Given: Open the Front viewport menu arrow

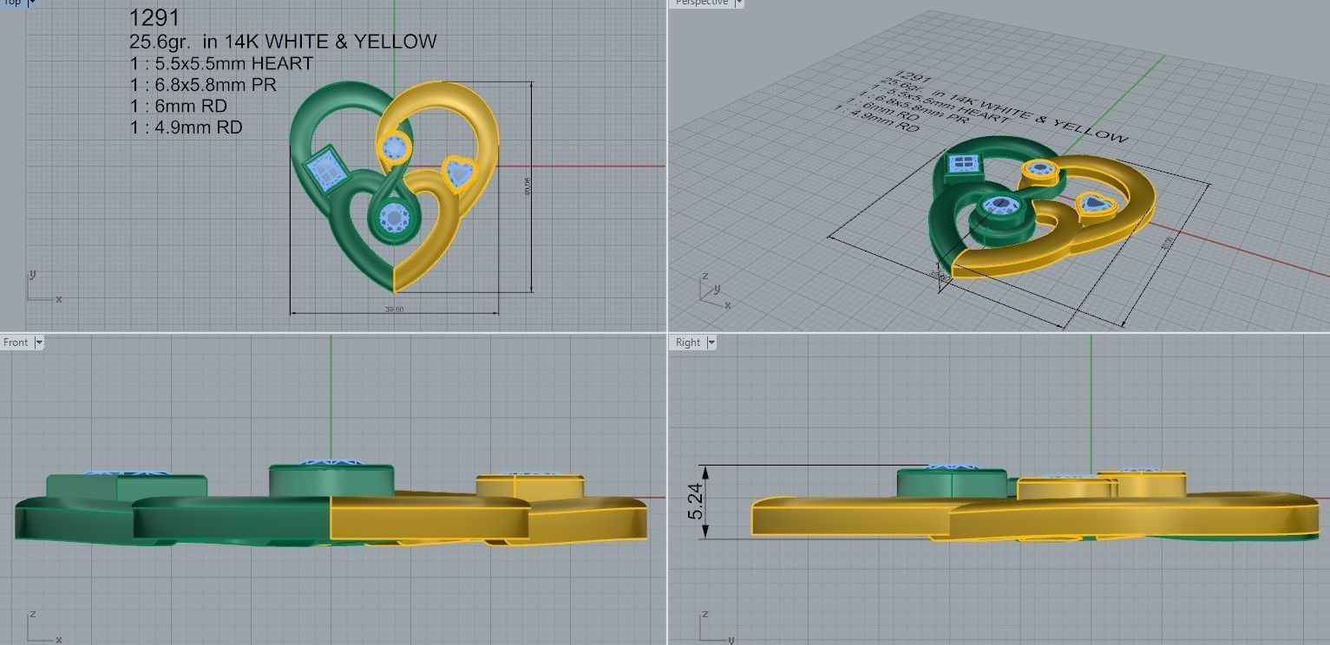Looking at the screenshot, I should point(39,342).
